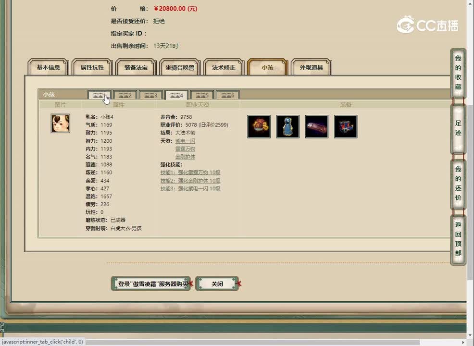Switch to the 宝宝5 sub-tab

click(202, 95)
